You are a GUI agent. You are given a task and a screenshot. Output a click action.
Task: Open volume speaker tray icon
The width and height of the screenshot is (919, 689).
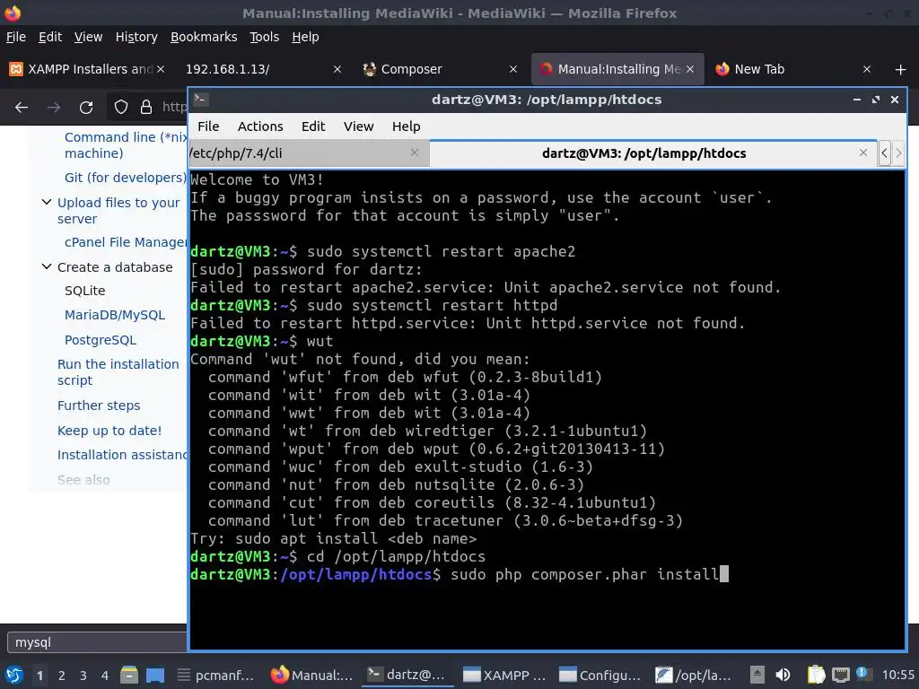pyautogui.click(x=783, y=675)
